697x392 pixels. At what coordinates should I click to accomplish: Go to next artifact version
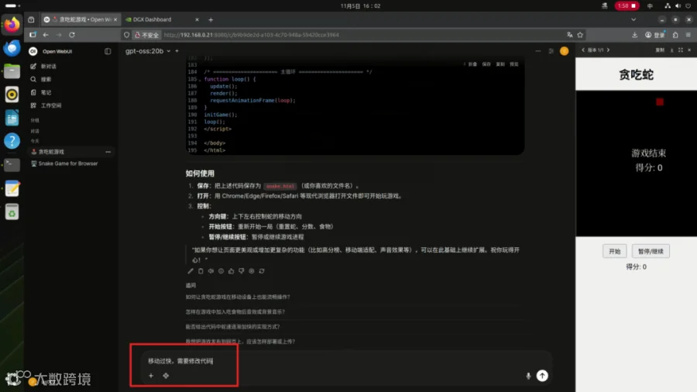tap(609, 50)
